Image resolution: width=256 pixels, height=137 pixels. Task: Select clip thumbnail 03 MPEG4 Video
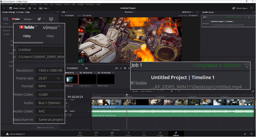click(106, 79)
